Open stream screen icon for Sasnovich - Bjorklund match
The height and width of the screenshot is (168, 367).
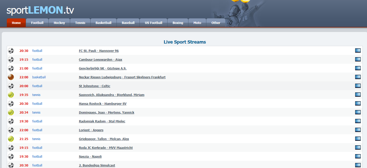click(358, 95)
